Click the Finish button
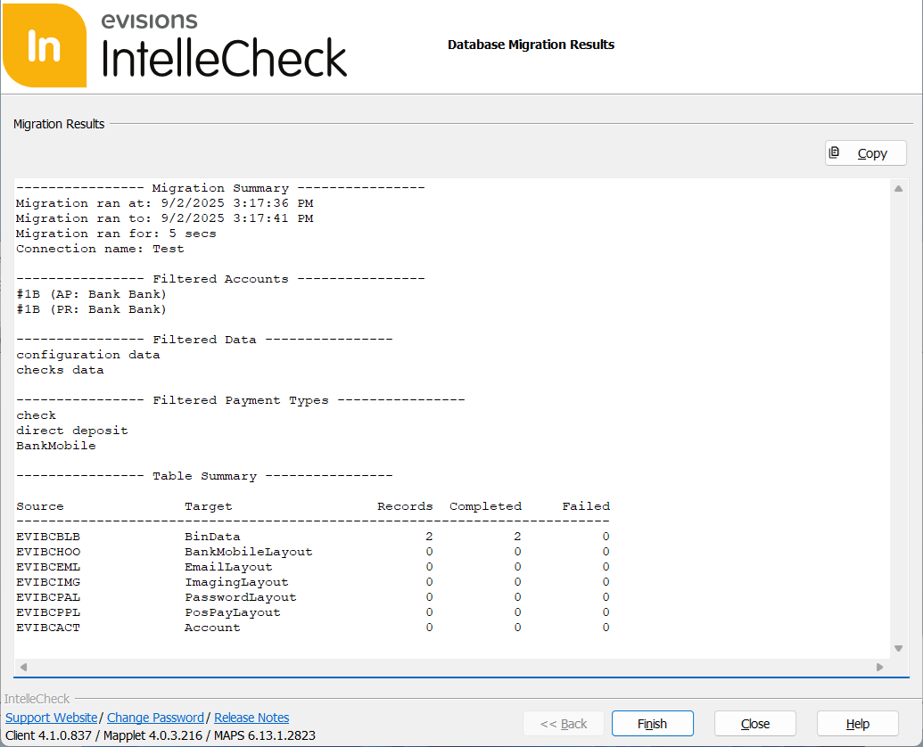 click(652, 724)
